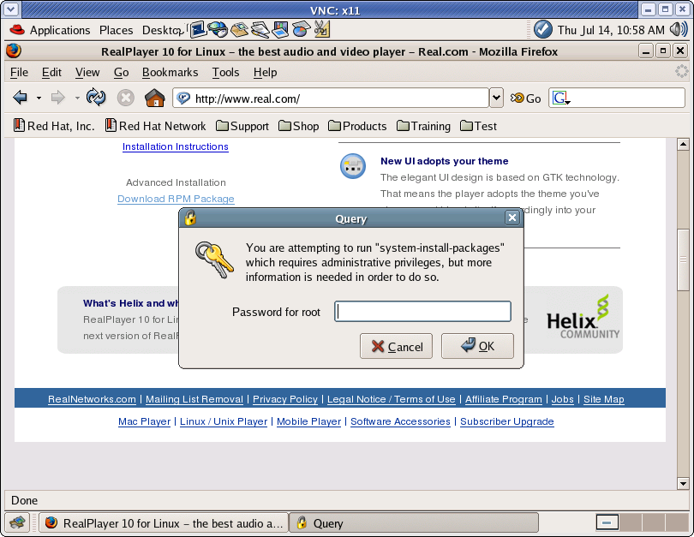The image size is (694, 537).
Task: Click the keys icon in Query dialog
Action: [214, 260]
